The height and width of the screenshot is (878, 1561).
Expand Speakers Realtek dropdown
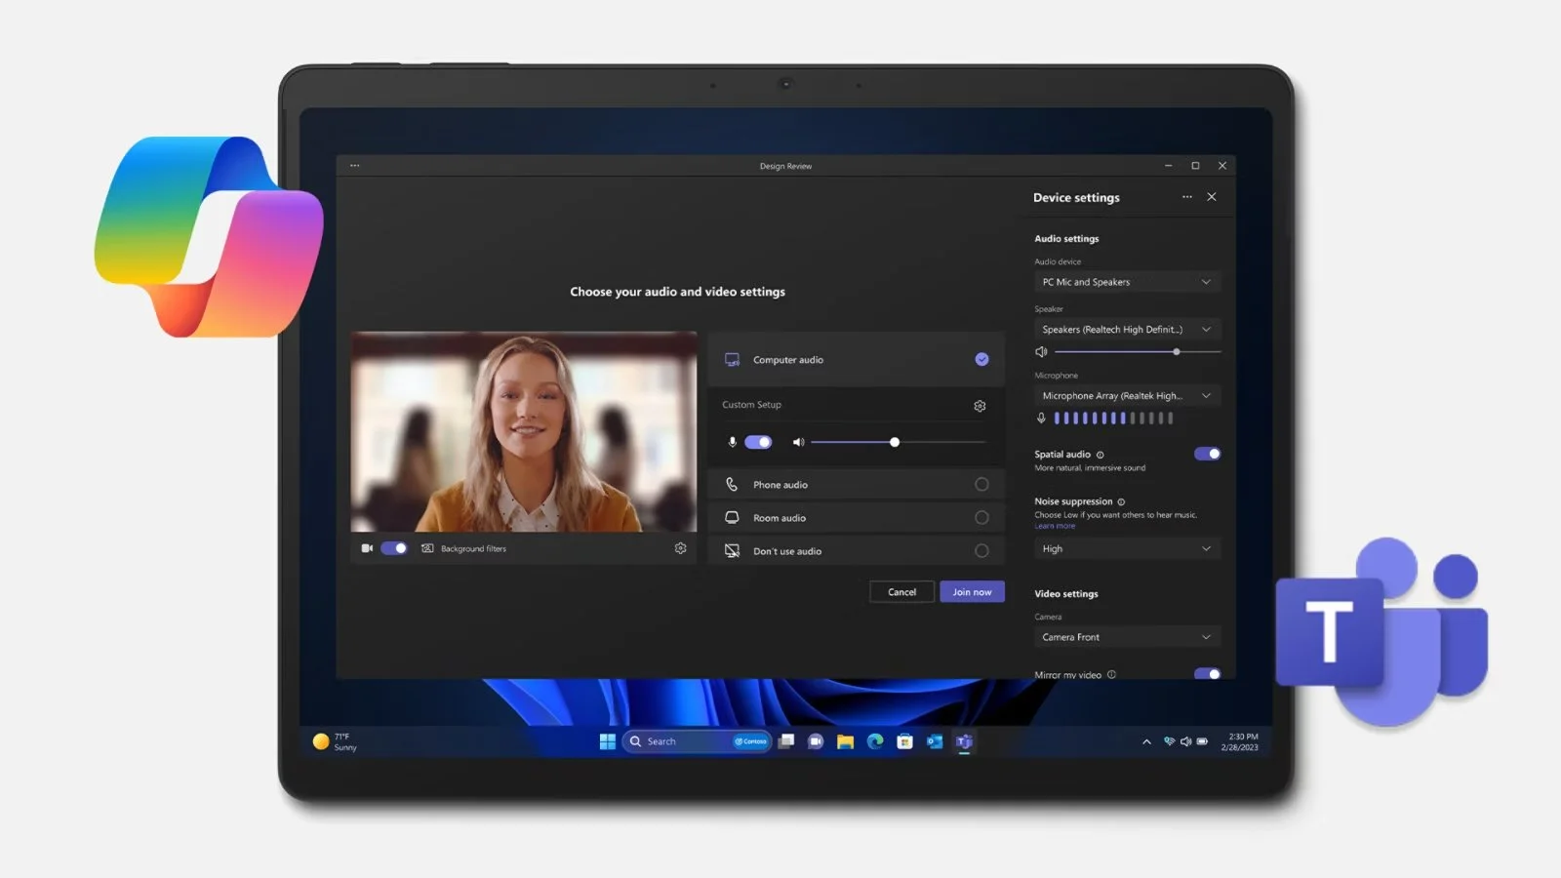tap(1127, 330)
